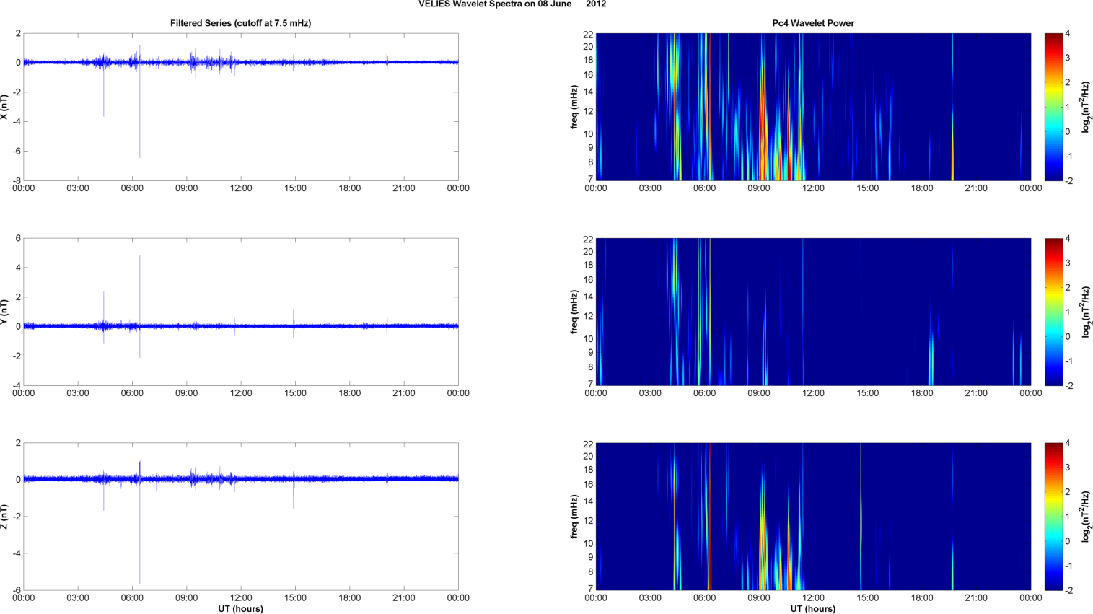The height and width of the screenshot is (614, 1093).
Task: Click the colorbar beside the middle spectrogram
Action: [1053, 312]
